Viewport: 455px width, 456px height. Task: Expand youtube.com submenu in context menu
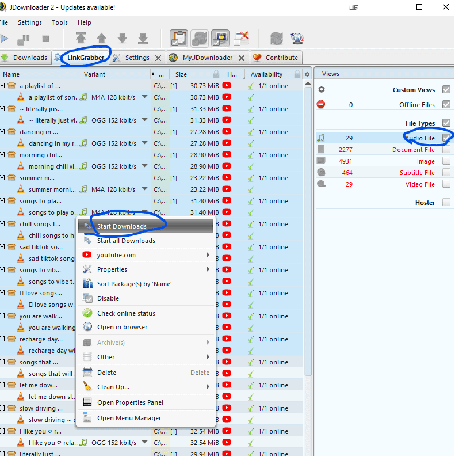point(208,255)
